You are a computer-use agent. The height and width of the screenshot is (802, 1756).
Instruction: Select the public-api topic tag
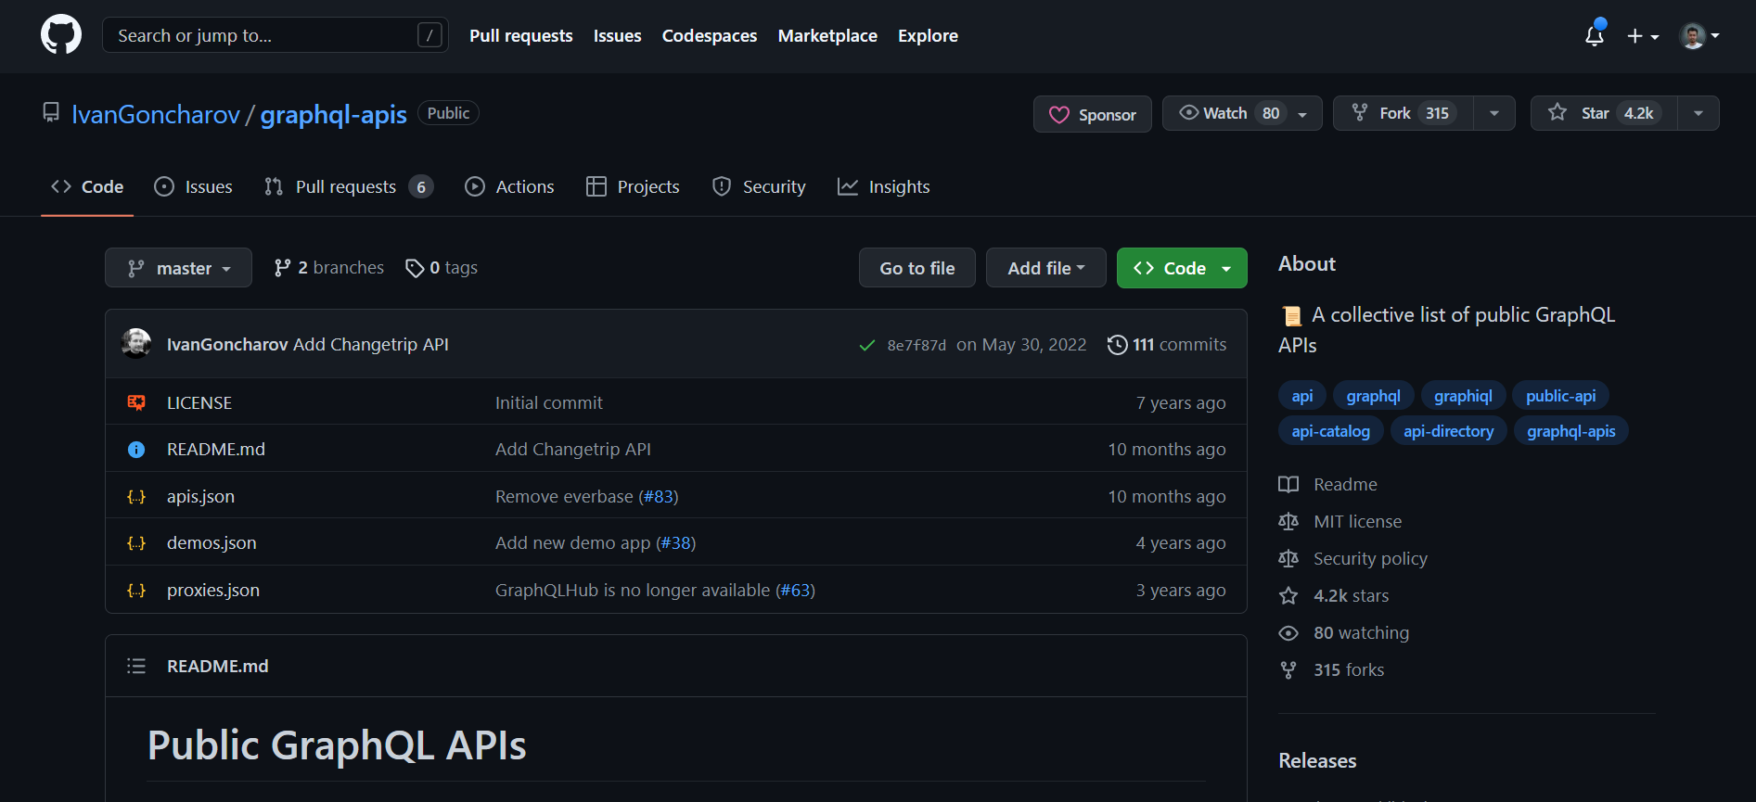(1560, 396)
